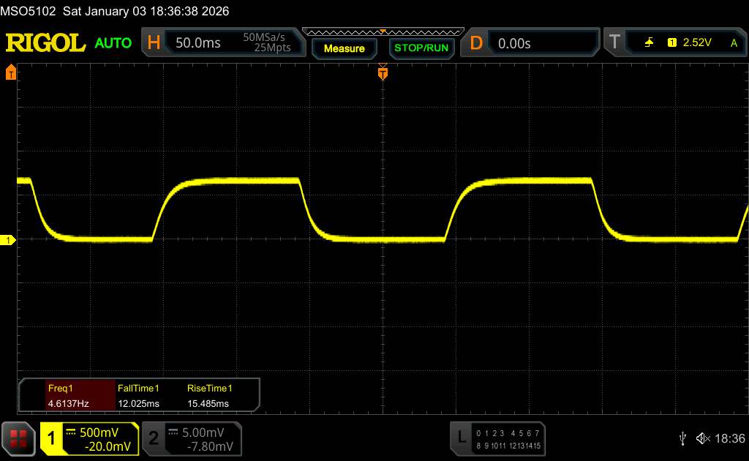Click the orange H horizontal icon
Viewport: 749px width, 461px height.
pyautogui.click(x=154, y=43)
